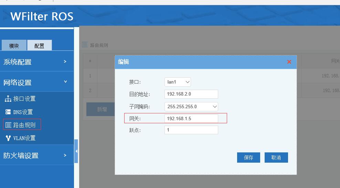Open the 子网掩码 255.255.255.0 dropdown
Viewport: 340px width, 188px height.
(x=191, y=106)
